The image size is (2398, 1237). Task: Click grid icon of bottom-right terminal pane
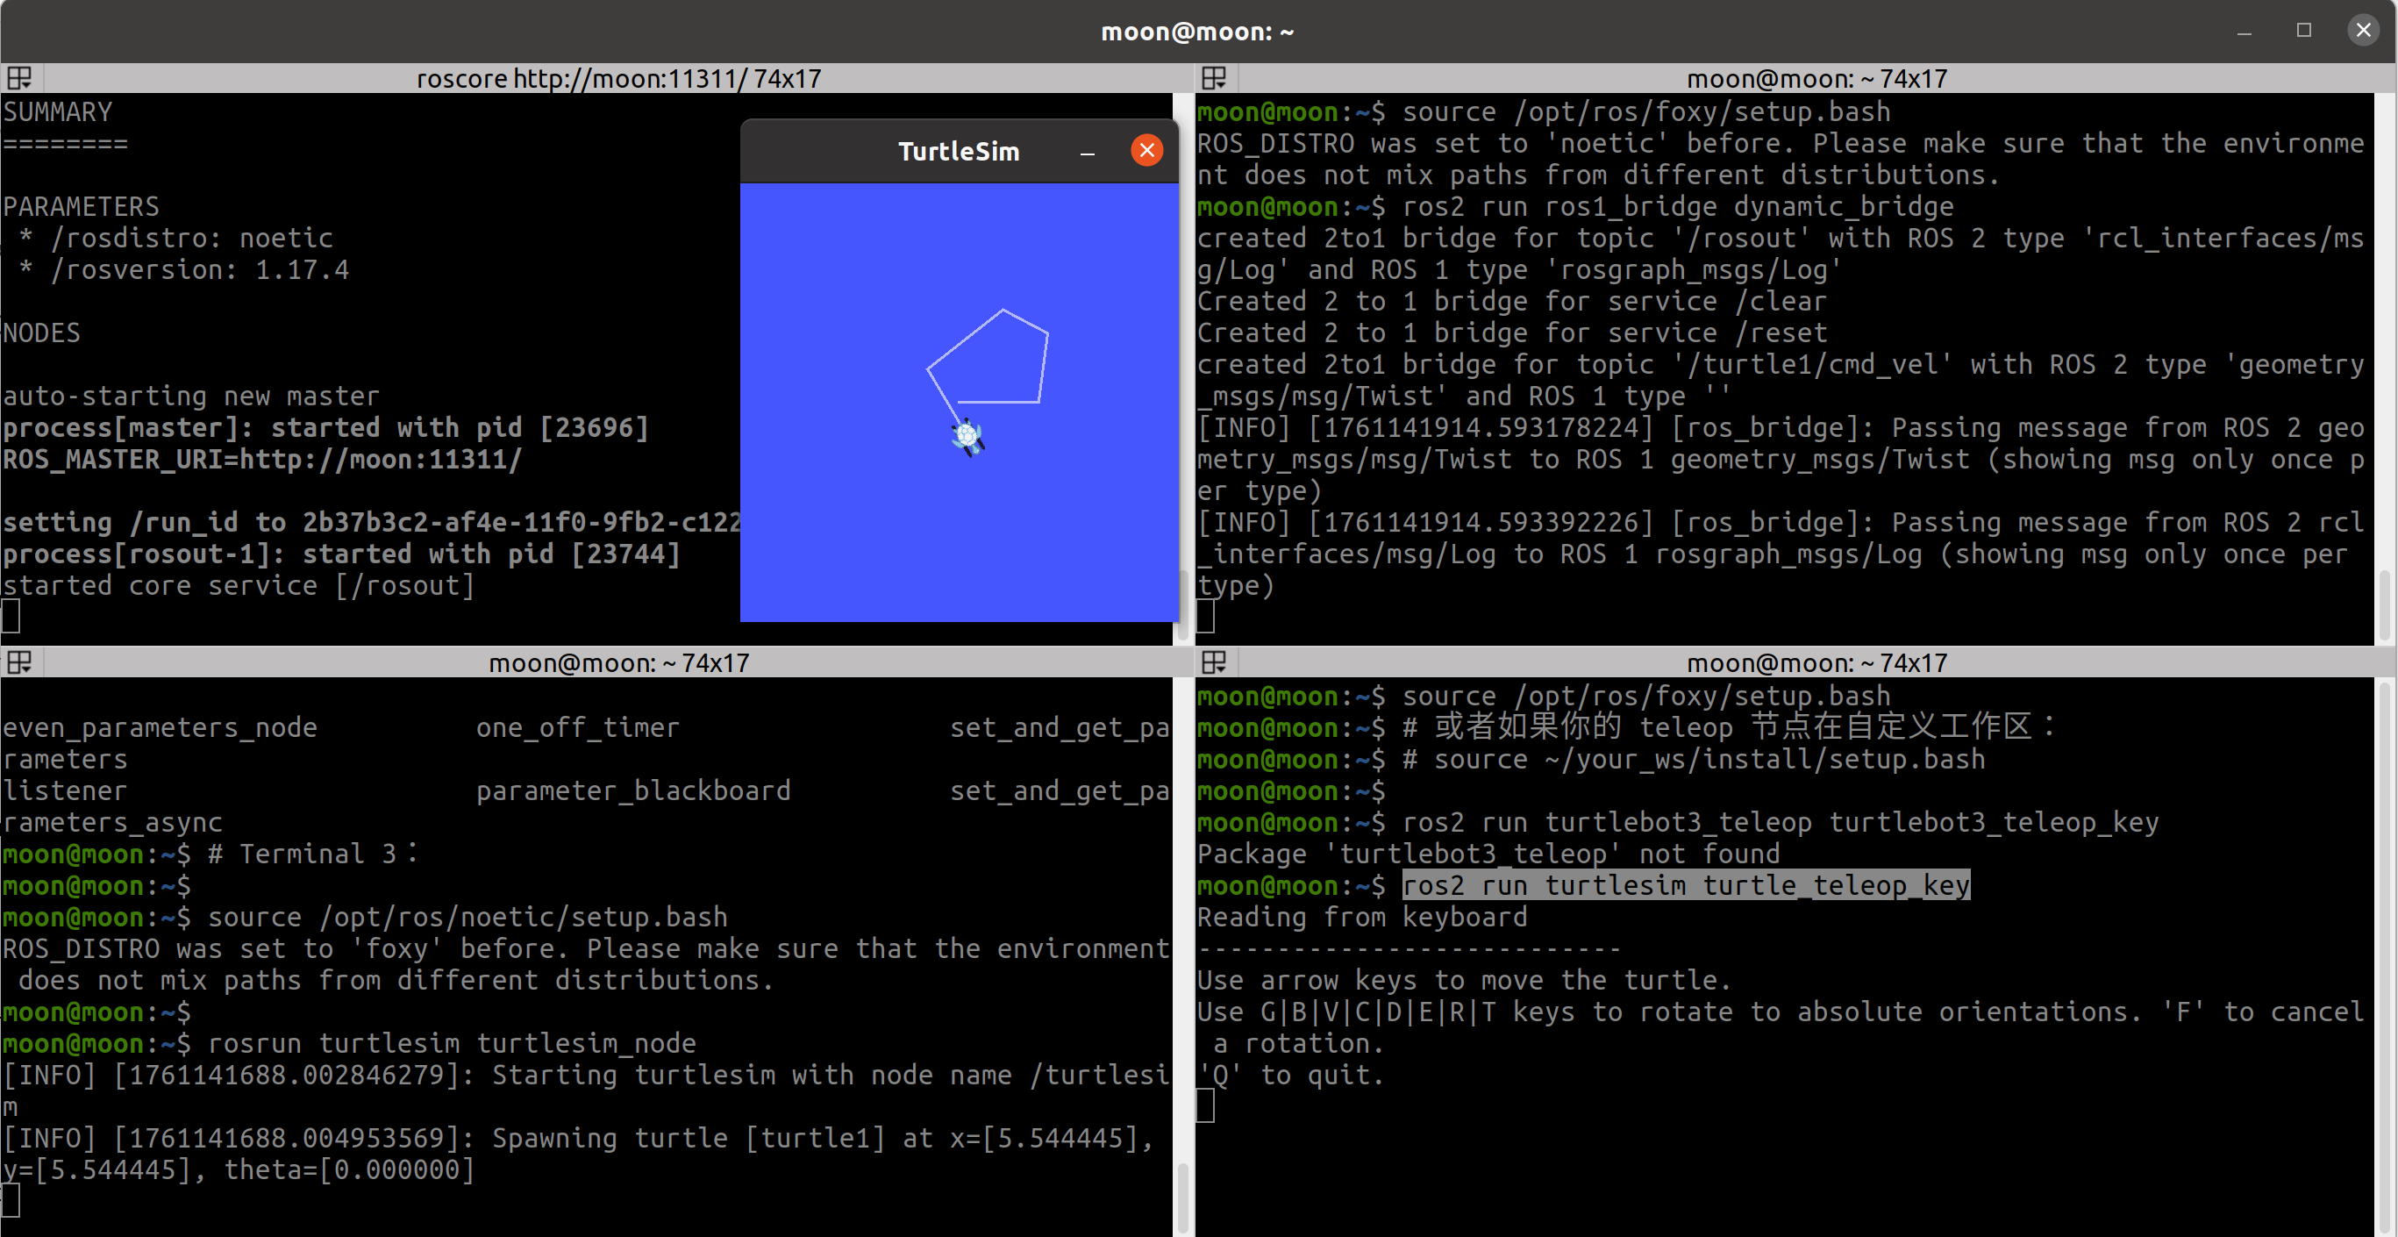coord(1214,661)
